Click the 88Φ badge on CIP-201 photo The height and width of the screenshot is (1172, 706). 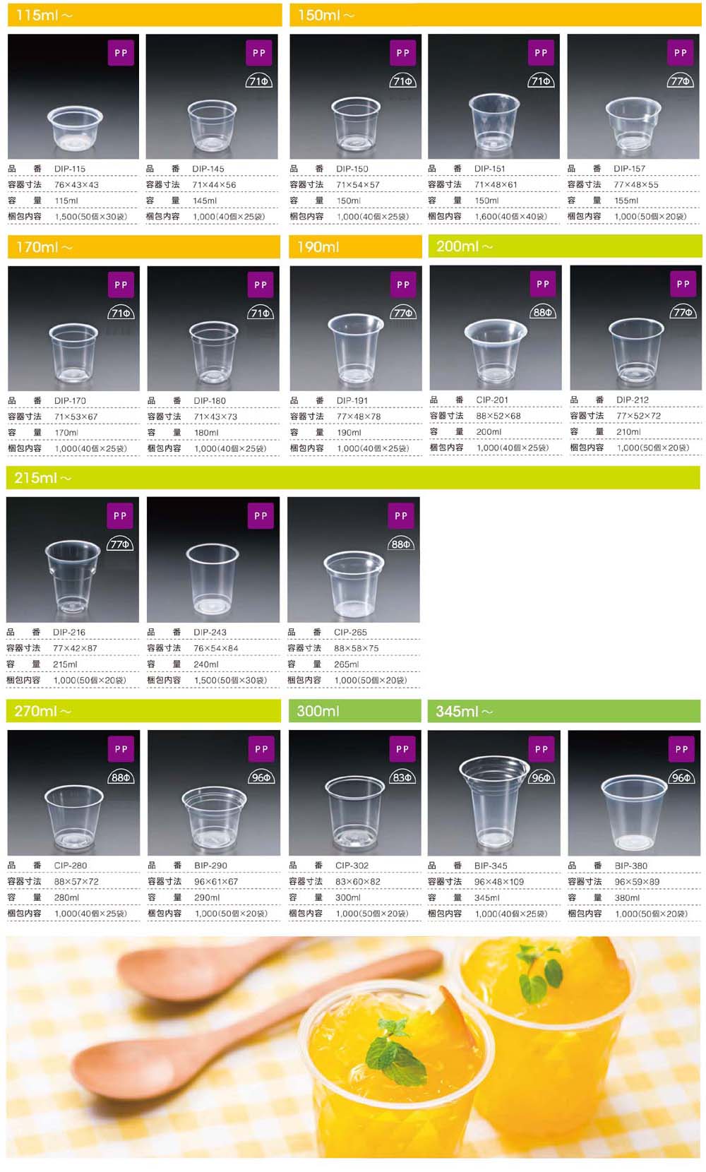click(543, 312)
